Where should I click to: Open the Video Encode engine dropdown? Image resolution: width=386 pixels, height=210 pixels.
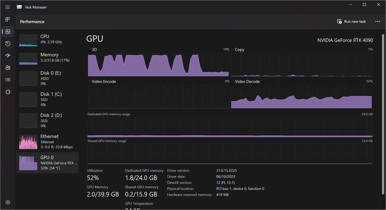(x=102, y=81)
